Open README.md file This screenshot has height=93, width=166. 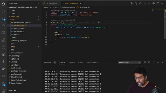[16, 77]
